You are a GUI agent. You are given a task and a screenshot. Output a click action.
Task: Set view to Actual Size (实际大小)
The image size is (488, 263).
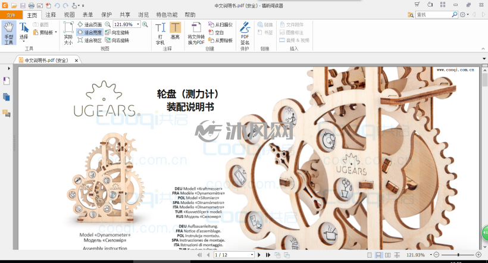pos(68,33)
